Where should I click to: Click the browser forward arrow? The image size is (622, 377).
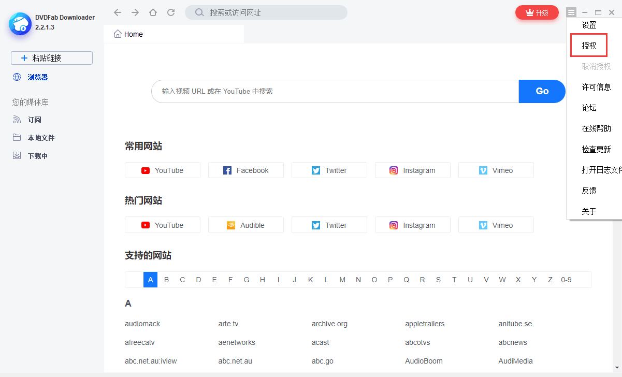(135, 12)
